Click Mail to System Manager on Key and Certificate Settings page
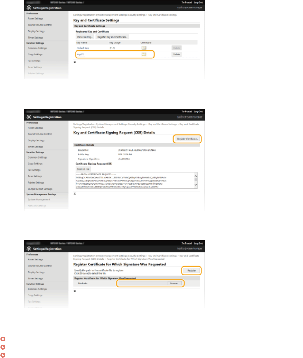Screen dimensions: 303x358 pyautogui.click(x=190, y=8)
